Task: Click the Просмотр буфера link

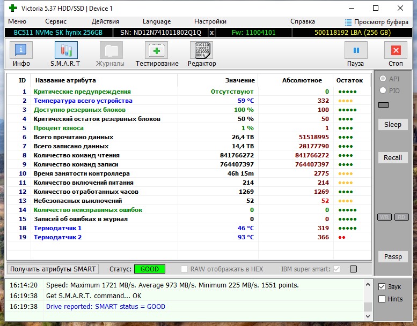Action: coord(381,22)
